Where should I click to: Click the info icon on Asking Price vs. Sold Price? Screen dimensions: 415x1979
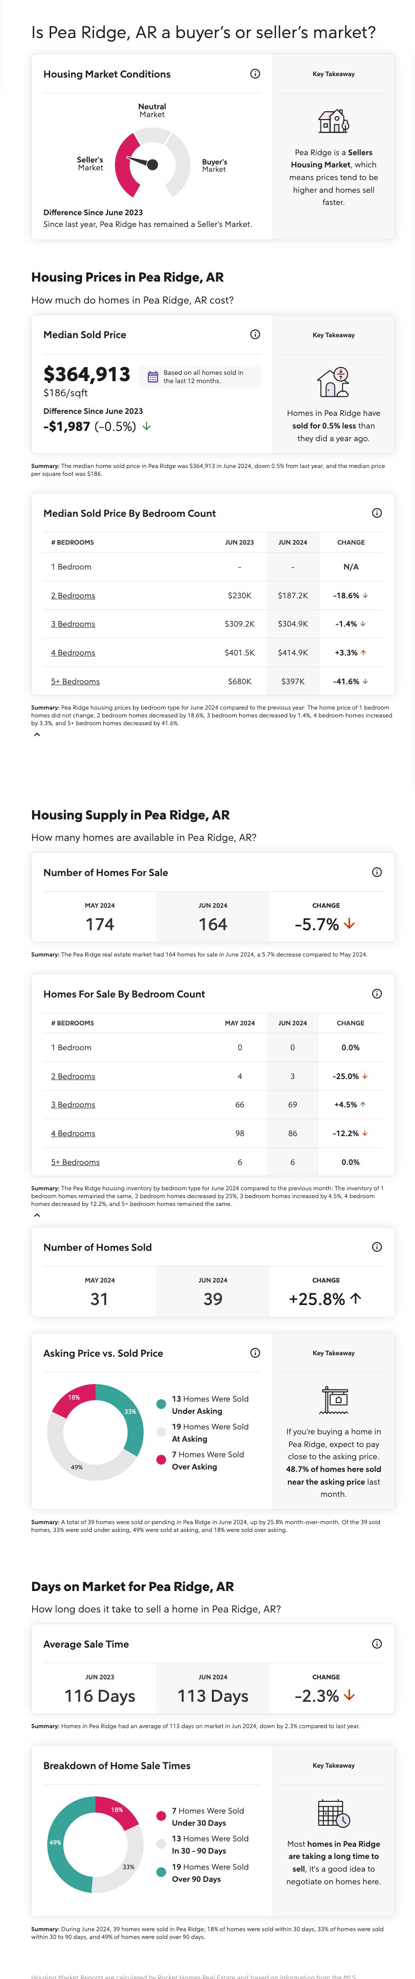tap(255, 1353)
